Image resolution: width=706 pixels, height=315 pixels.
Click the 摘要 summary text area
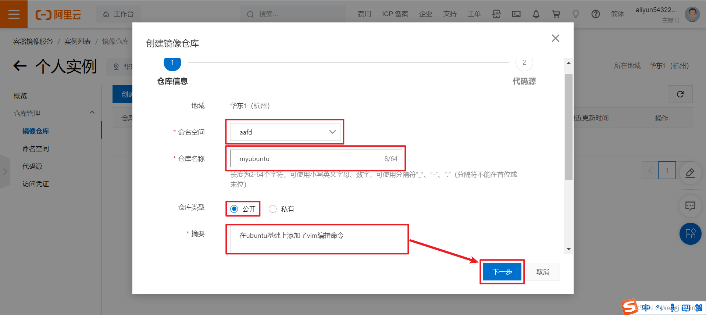[316, 239]
